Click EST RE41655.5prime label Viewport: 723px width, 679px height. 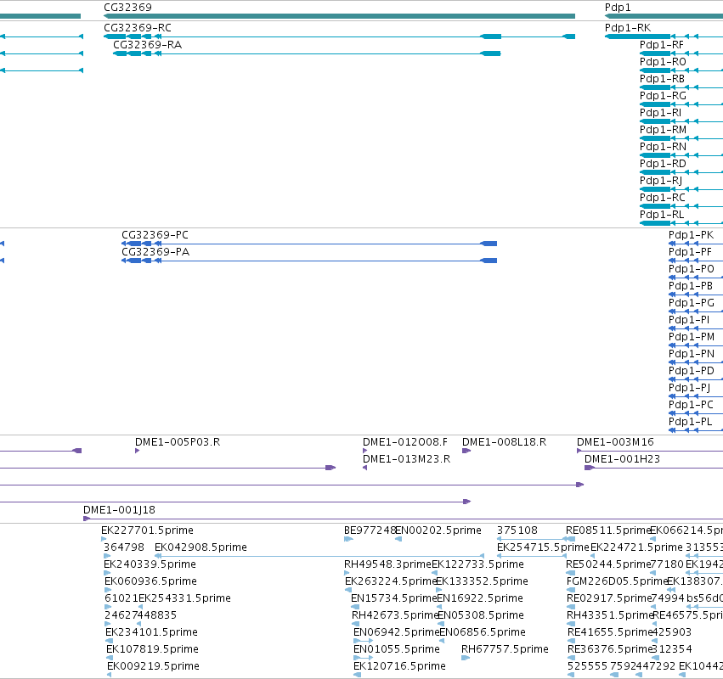pos(609,632)
